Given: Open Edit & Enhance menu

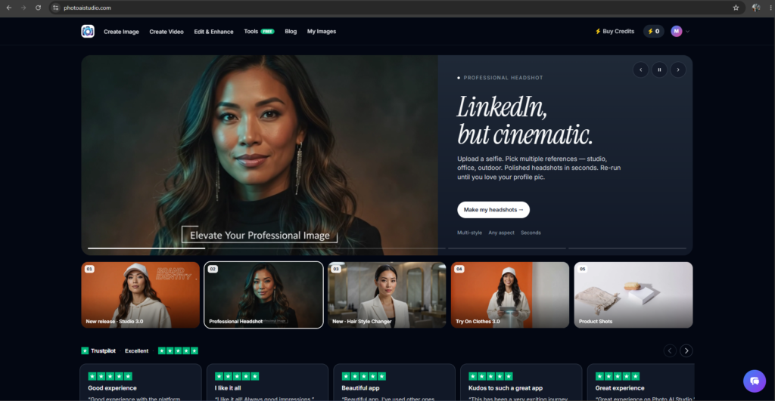Looking at the screenshot, I should 213,32.
